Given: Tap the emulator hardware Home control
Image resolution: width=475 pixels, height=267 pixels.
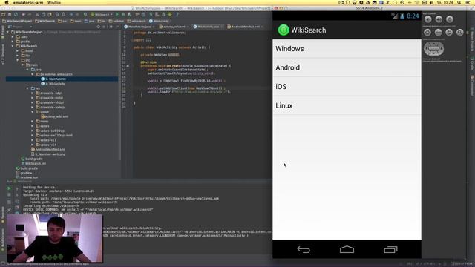Looking at the screenshot, I should pos(427,32).
